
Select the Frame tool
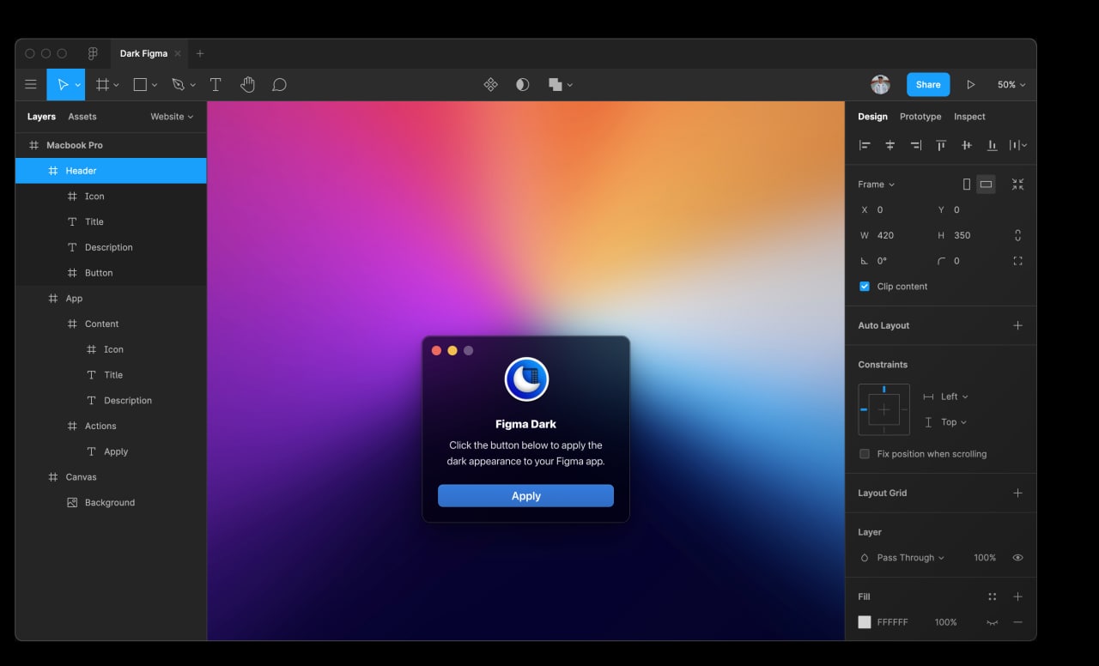(x=102, y=85)
